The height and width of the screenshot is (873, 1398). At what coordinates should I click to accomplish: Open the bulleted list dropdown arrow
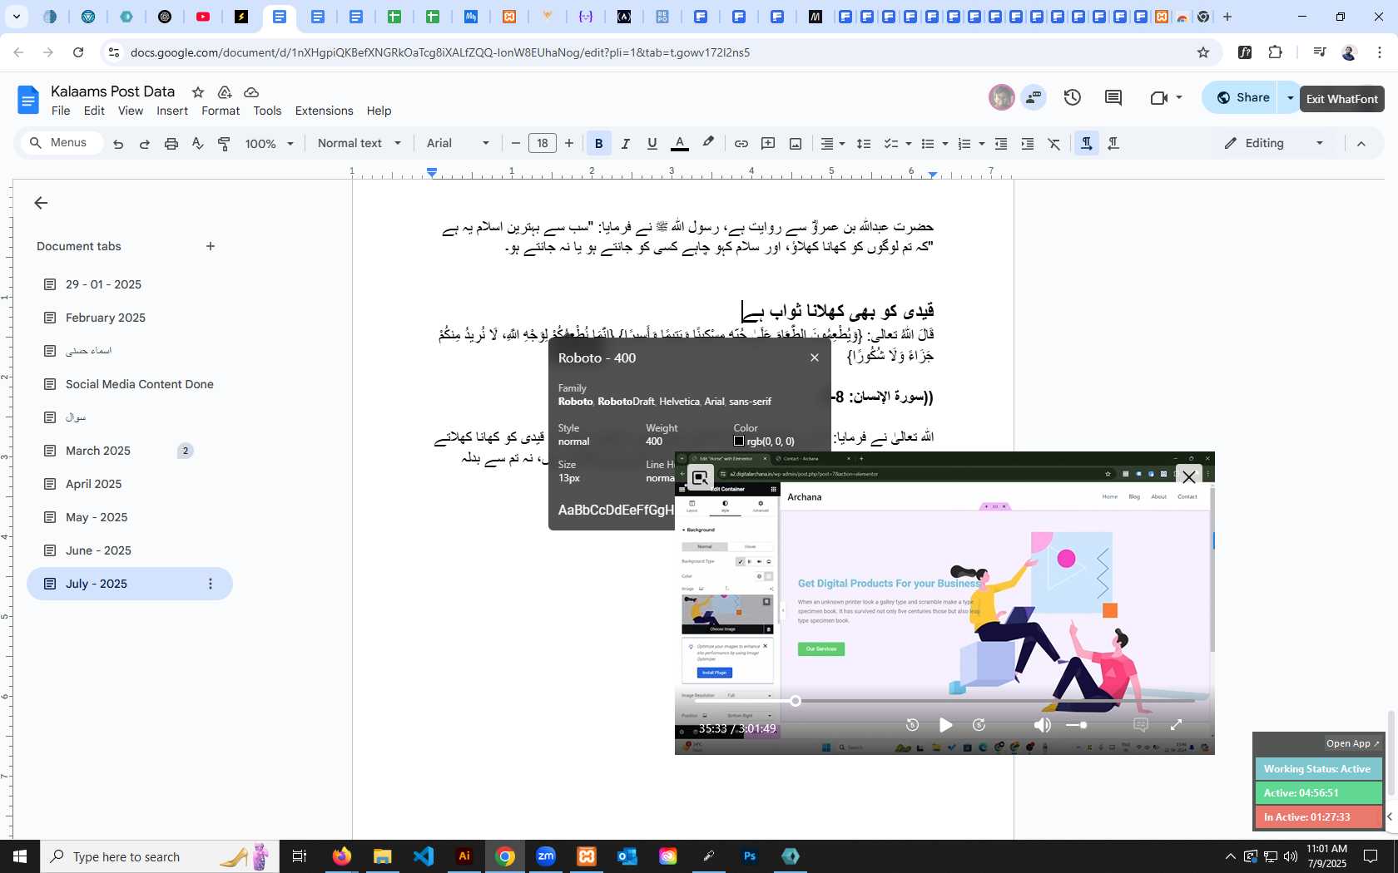coord(945,144)
